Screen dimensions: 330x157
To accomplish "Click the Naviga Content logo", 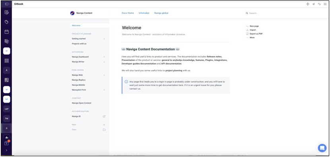I will coord(72,13).
